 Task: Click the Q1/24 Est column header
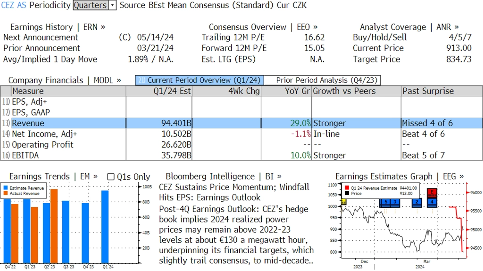tap(159, 91)
